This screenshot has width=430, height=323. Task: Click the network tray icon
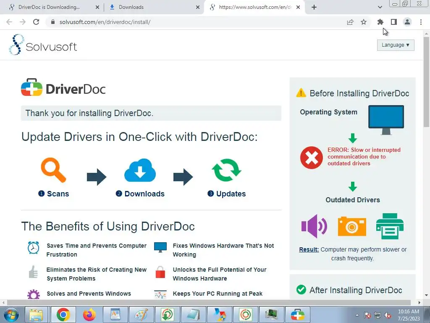378,315
